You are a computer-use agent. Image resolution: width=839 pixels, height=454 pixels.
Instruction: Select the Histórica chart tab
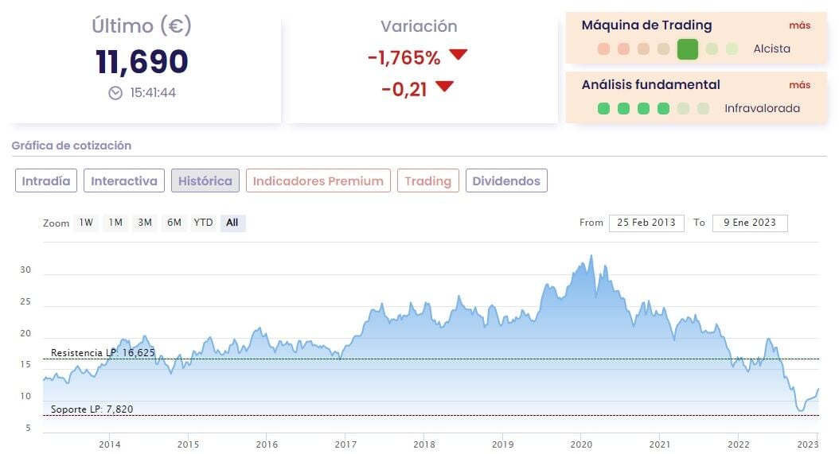(x=205, y=181)
